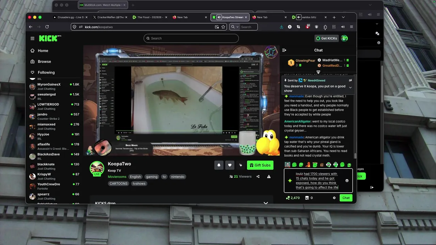Image resolution: width=436 pixels, height=245 pixels.
Task: Click the green Gift Subs button
Action: [x=260, y=165]
